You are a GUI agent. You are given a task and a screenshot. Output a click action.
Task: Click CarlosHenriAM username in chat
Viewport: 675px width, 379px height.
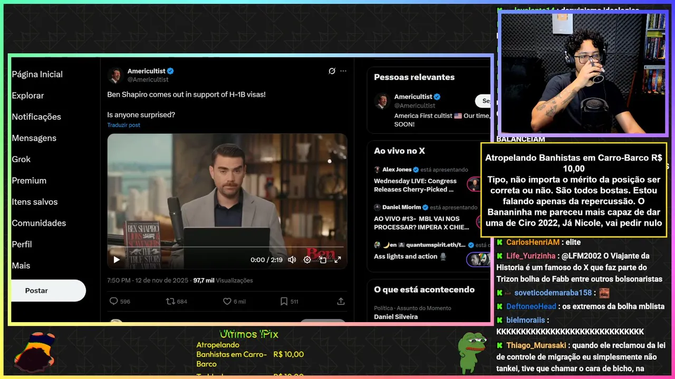point(533,243)
